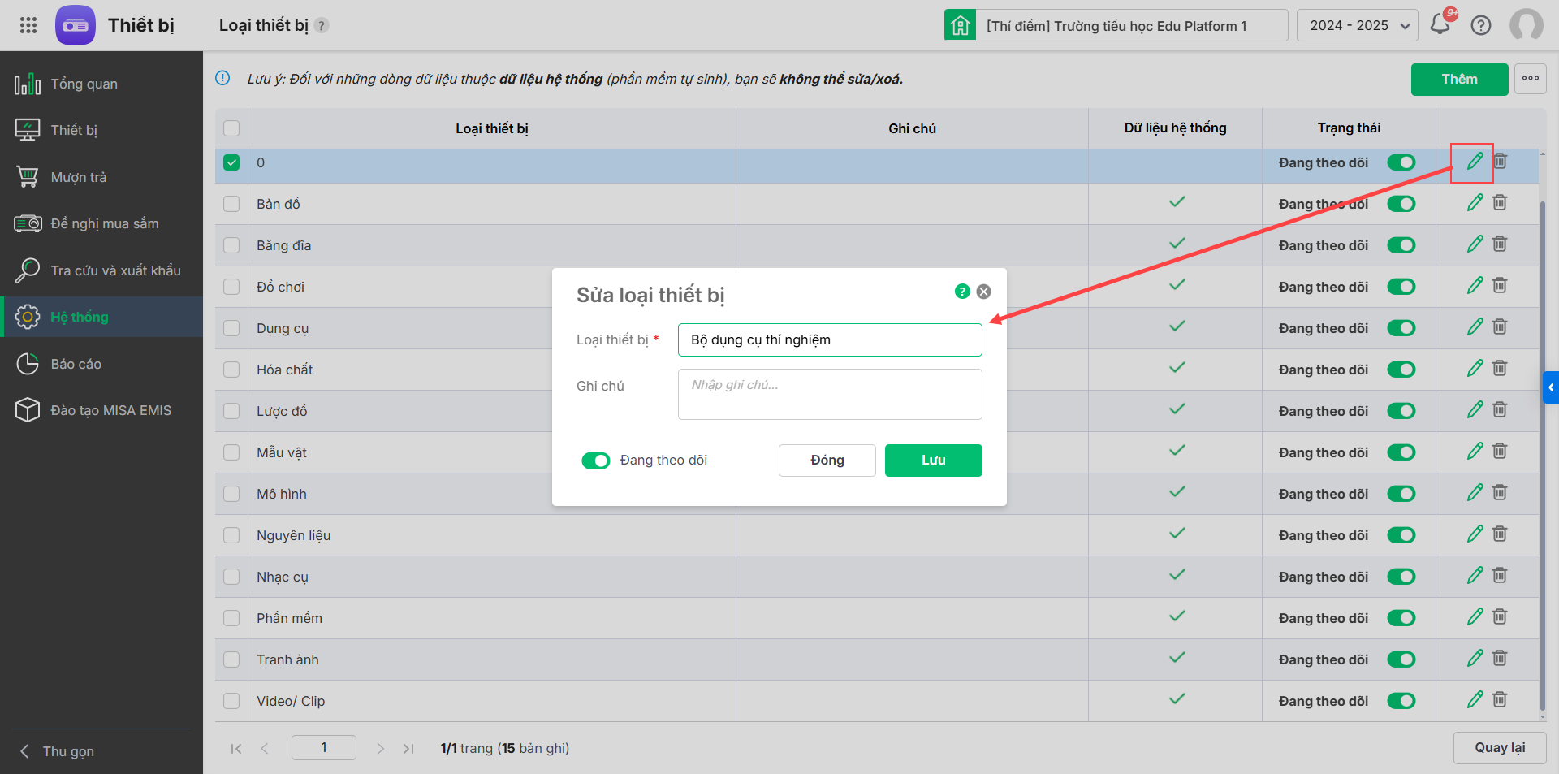Delete the Tranh ảnh row

1500,659
